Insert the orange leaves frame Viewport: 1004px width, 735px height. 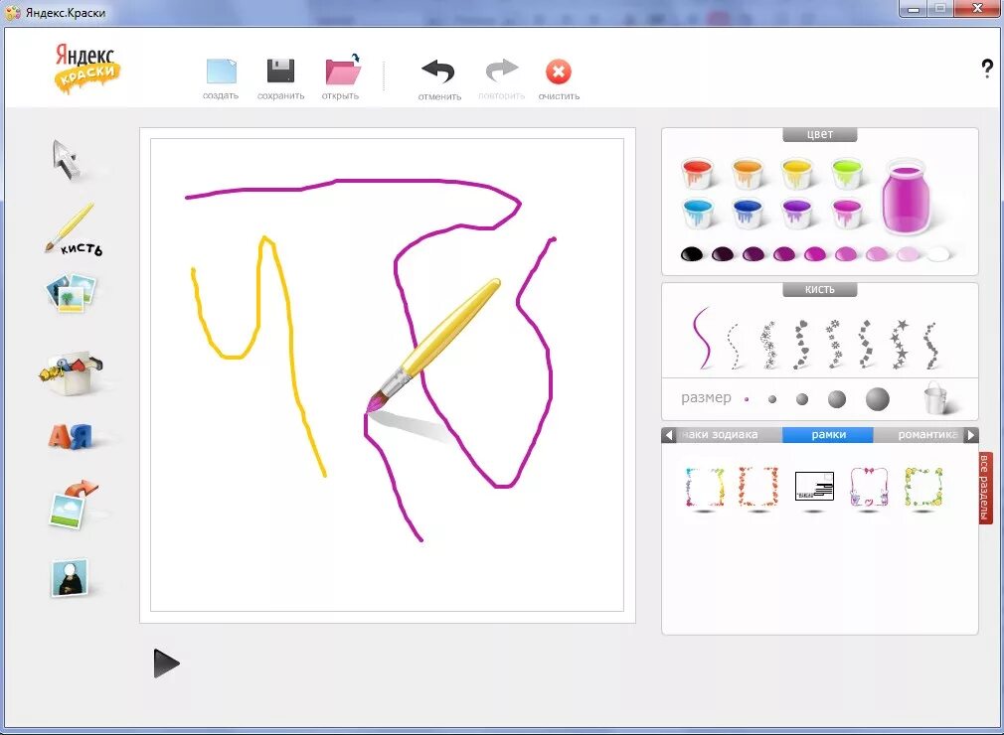(x=758, y=488)
